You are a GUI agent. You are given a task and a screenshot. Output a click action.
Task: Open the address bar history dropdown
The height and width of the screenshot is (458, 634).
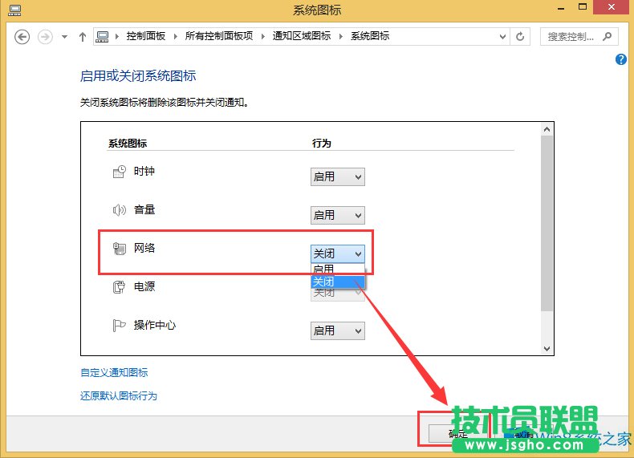tap(502, 37)
